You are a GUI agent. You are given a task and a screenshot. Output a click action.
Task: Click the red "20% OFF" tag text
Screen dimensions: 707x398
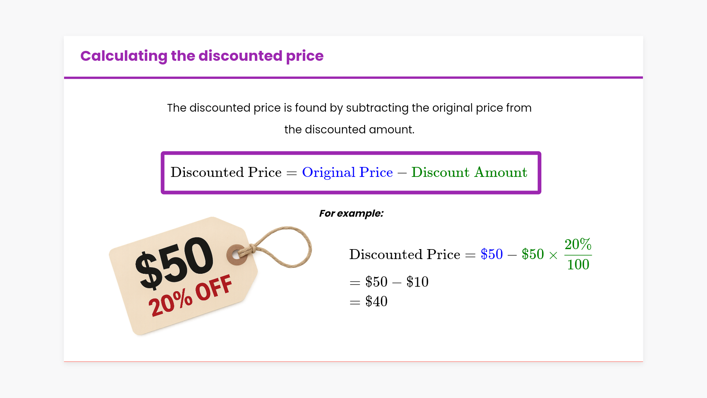[x=190, y=296]
